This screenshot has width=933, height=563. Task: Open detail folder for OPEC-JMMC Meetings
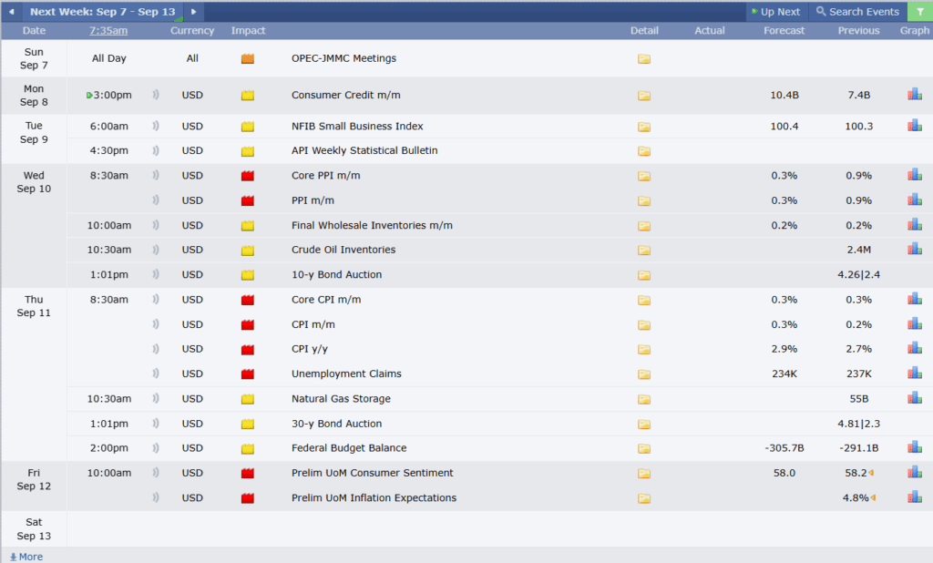coord(644,59)
